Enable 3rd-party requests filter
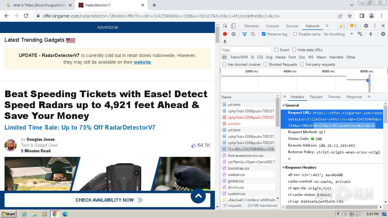Image resolution: width=388 pixels, height=218 pixels. (x=302, y=64)
